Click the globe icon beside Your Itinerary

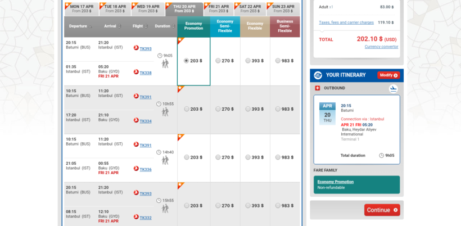(318, 75)
